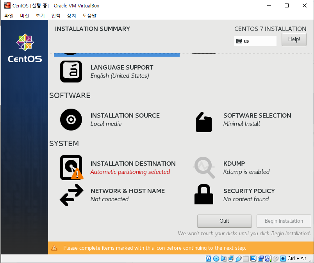Image resolution: width=314 pixels, height=263 pixels.
Task: Open the Installation Destination disk icon
Action: tap(71, 168)
